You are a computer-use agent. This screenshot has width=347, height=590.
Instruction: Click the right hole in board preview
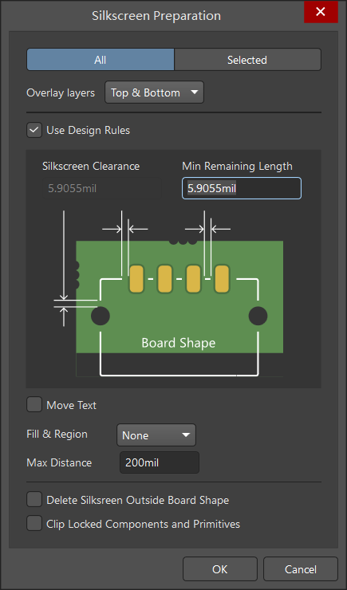tap(258, 316)
